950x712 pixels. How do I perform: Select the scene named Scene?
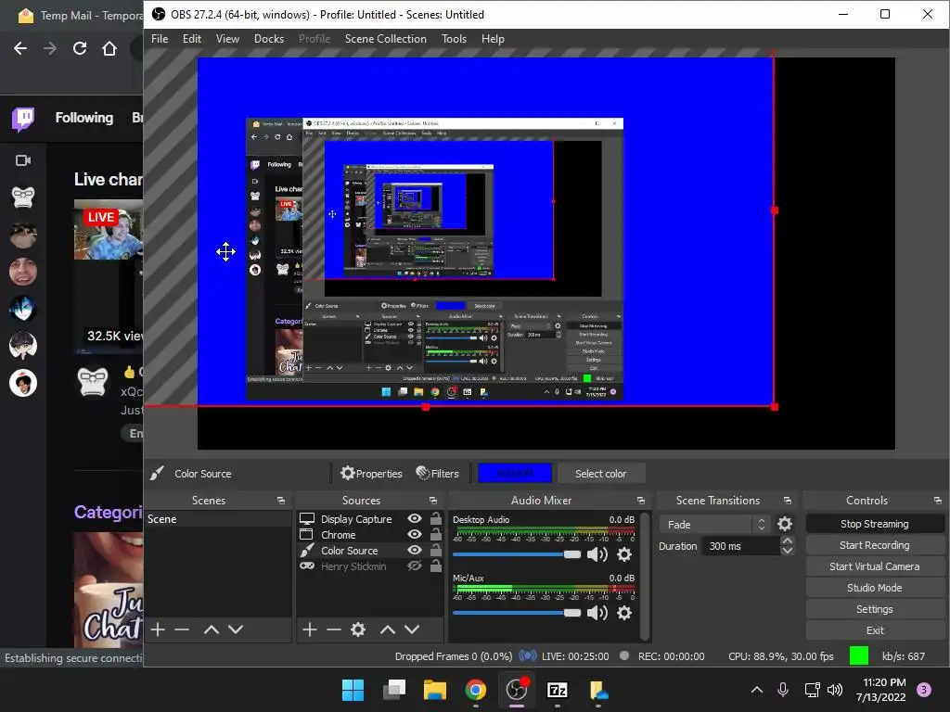pyautogui.click(x=218, y=519)
